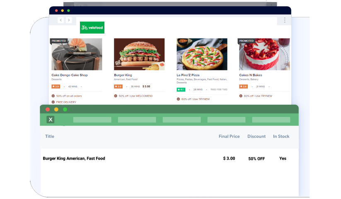The width and height of the screenshot is (341, 199).
Task: Click the browser forward arrow button
Action: click(69, 20)
